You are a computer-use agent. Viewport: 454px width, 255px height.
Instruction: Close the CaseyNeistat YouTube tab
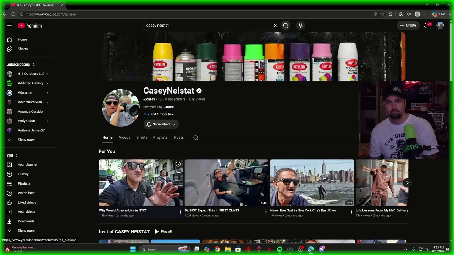[x=62, y=5]
